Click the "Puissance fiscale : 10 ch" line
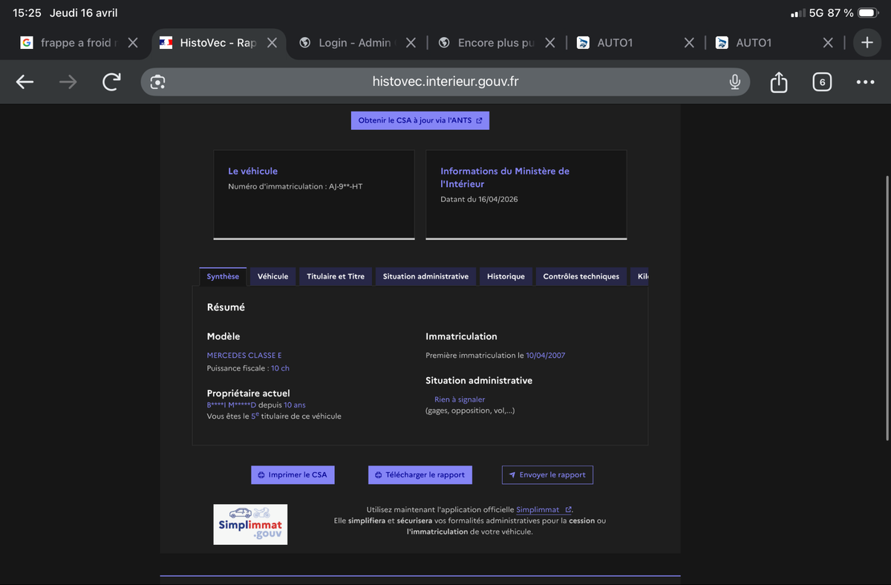 coord(248,368)
